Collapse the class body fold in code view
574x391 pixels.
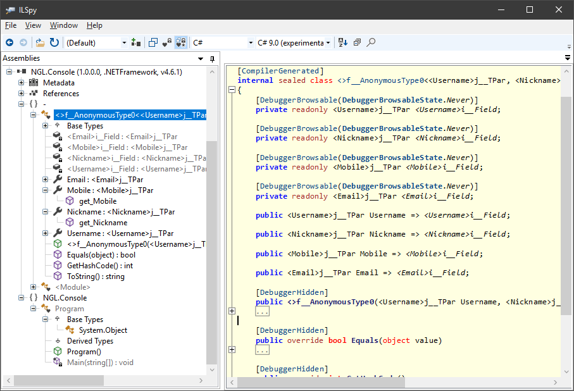point(232,90)
